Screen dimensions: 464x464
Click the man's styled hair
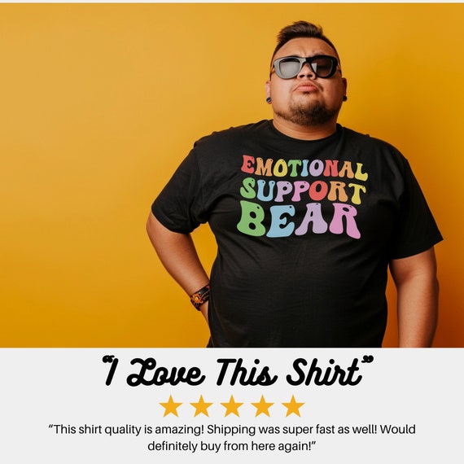pyautogui.click(x=304, y=33)
